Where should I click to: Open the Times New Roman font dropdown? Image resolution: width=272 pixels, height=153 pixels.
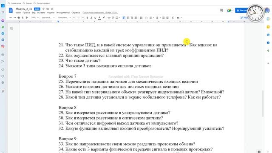pos(64,18)
